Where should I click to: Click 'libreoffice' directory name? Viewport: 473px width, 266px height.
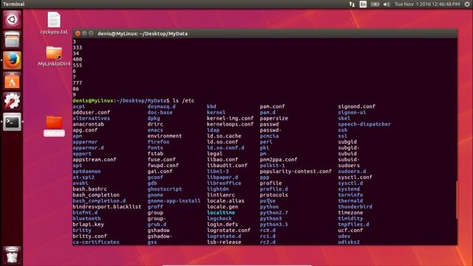click(x=224, y=183)
